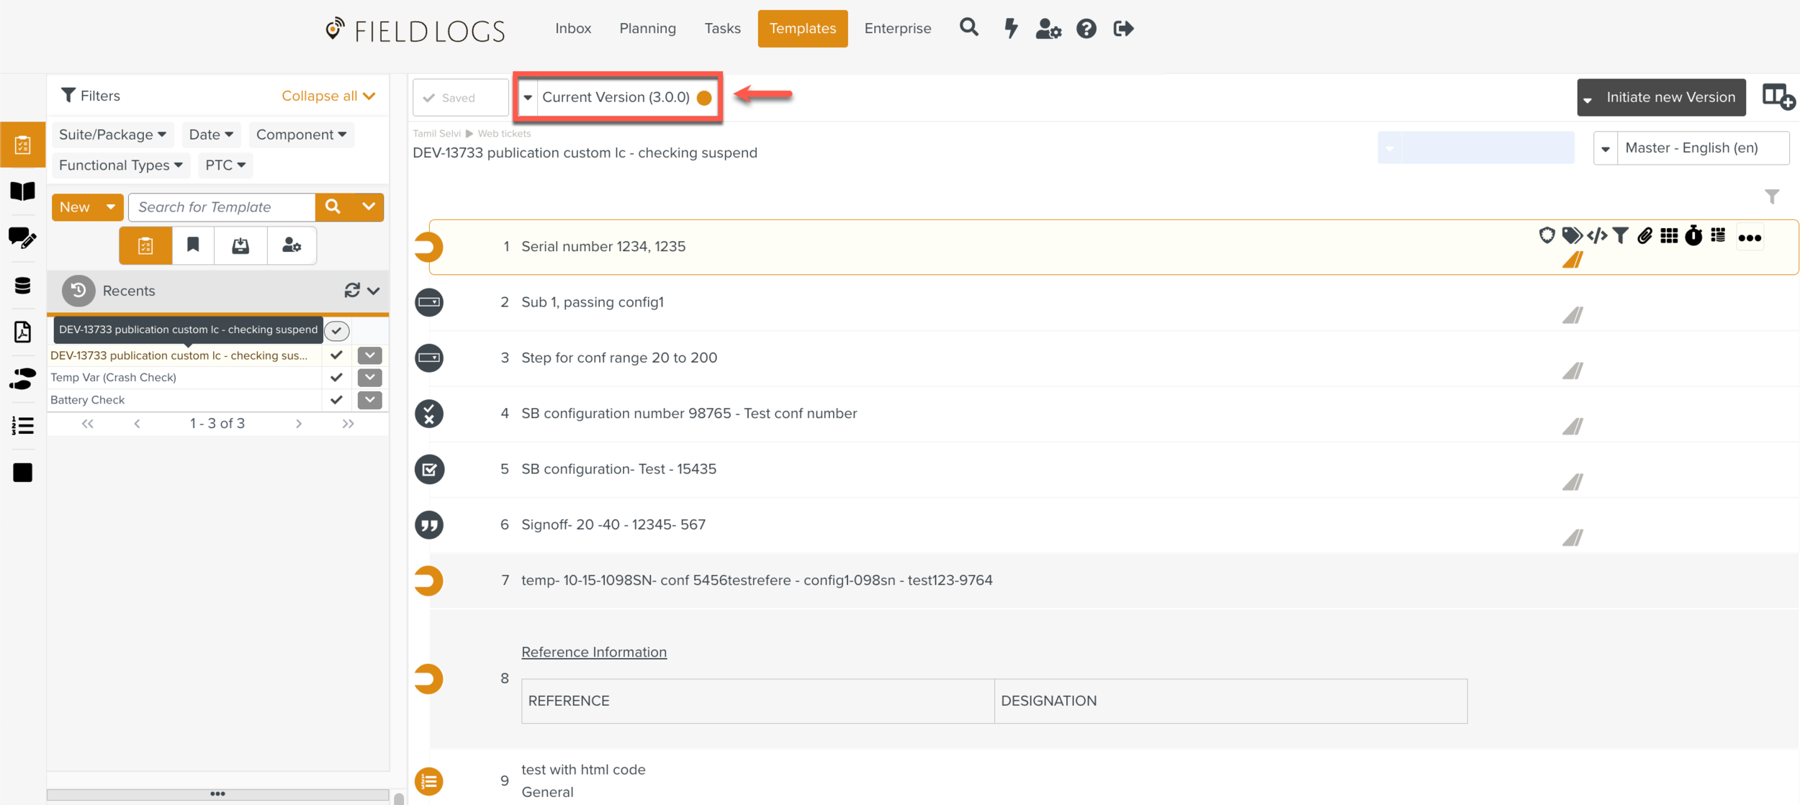Open the Enterprise menu item
Viewport: 1800px width, 805px height.
click(x=897, y=29)
